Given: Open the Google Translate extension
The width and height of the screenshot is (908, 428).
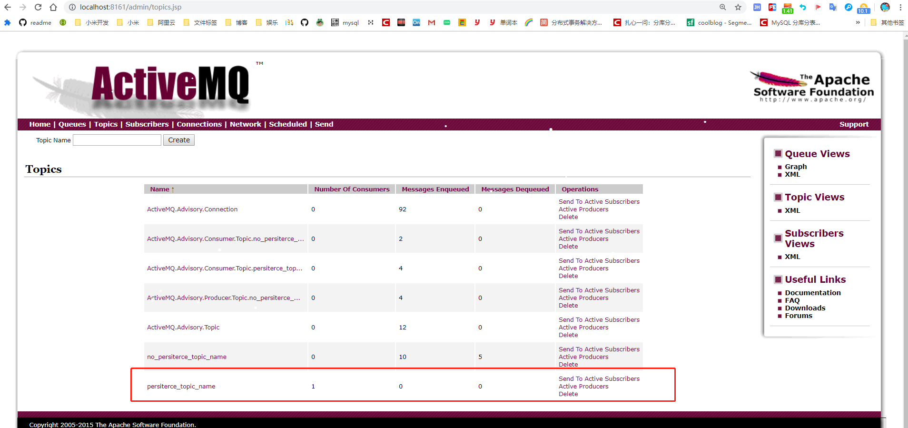Looking at the screenshot, I should pos(833,7).
